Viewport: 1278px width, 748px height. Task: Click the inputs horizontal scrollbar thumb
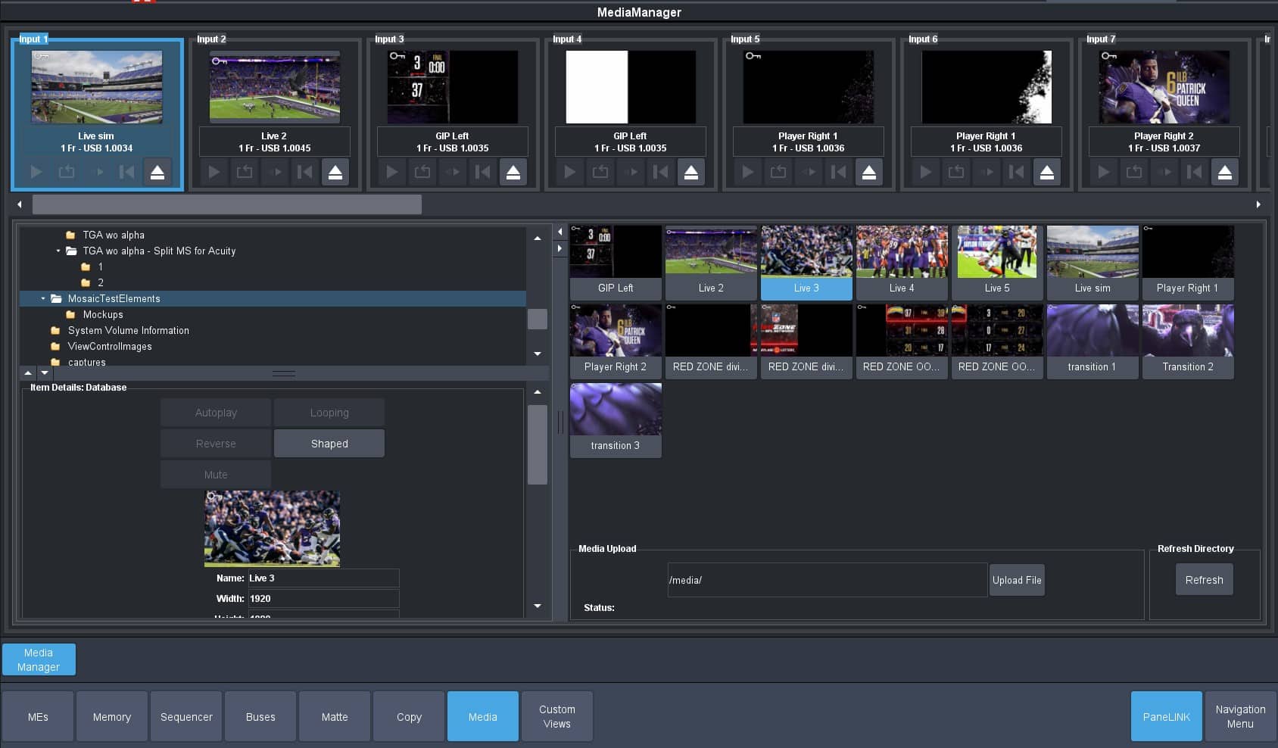pos(227,204)
